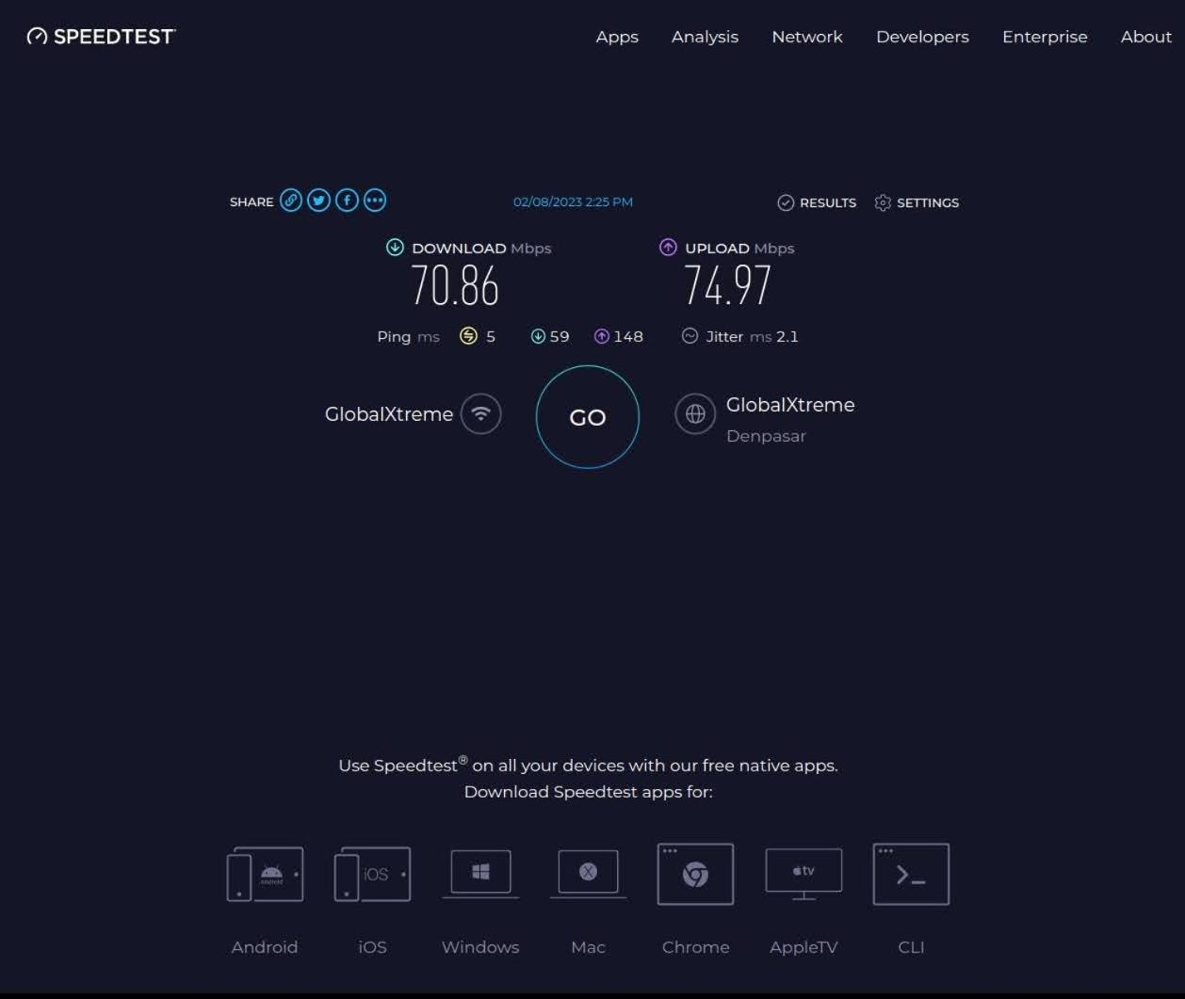Open the Windows app download icon
1185x999 pixels.
[x=480, y=874]
